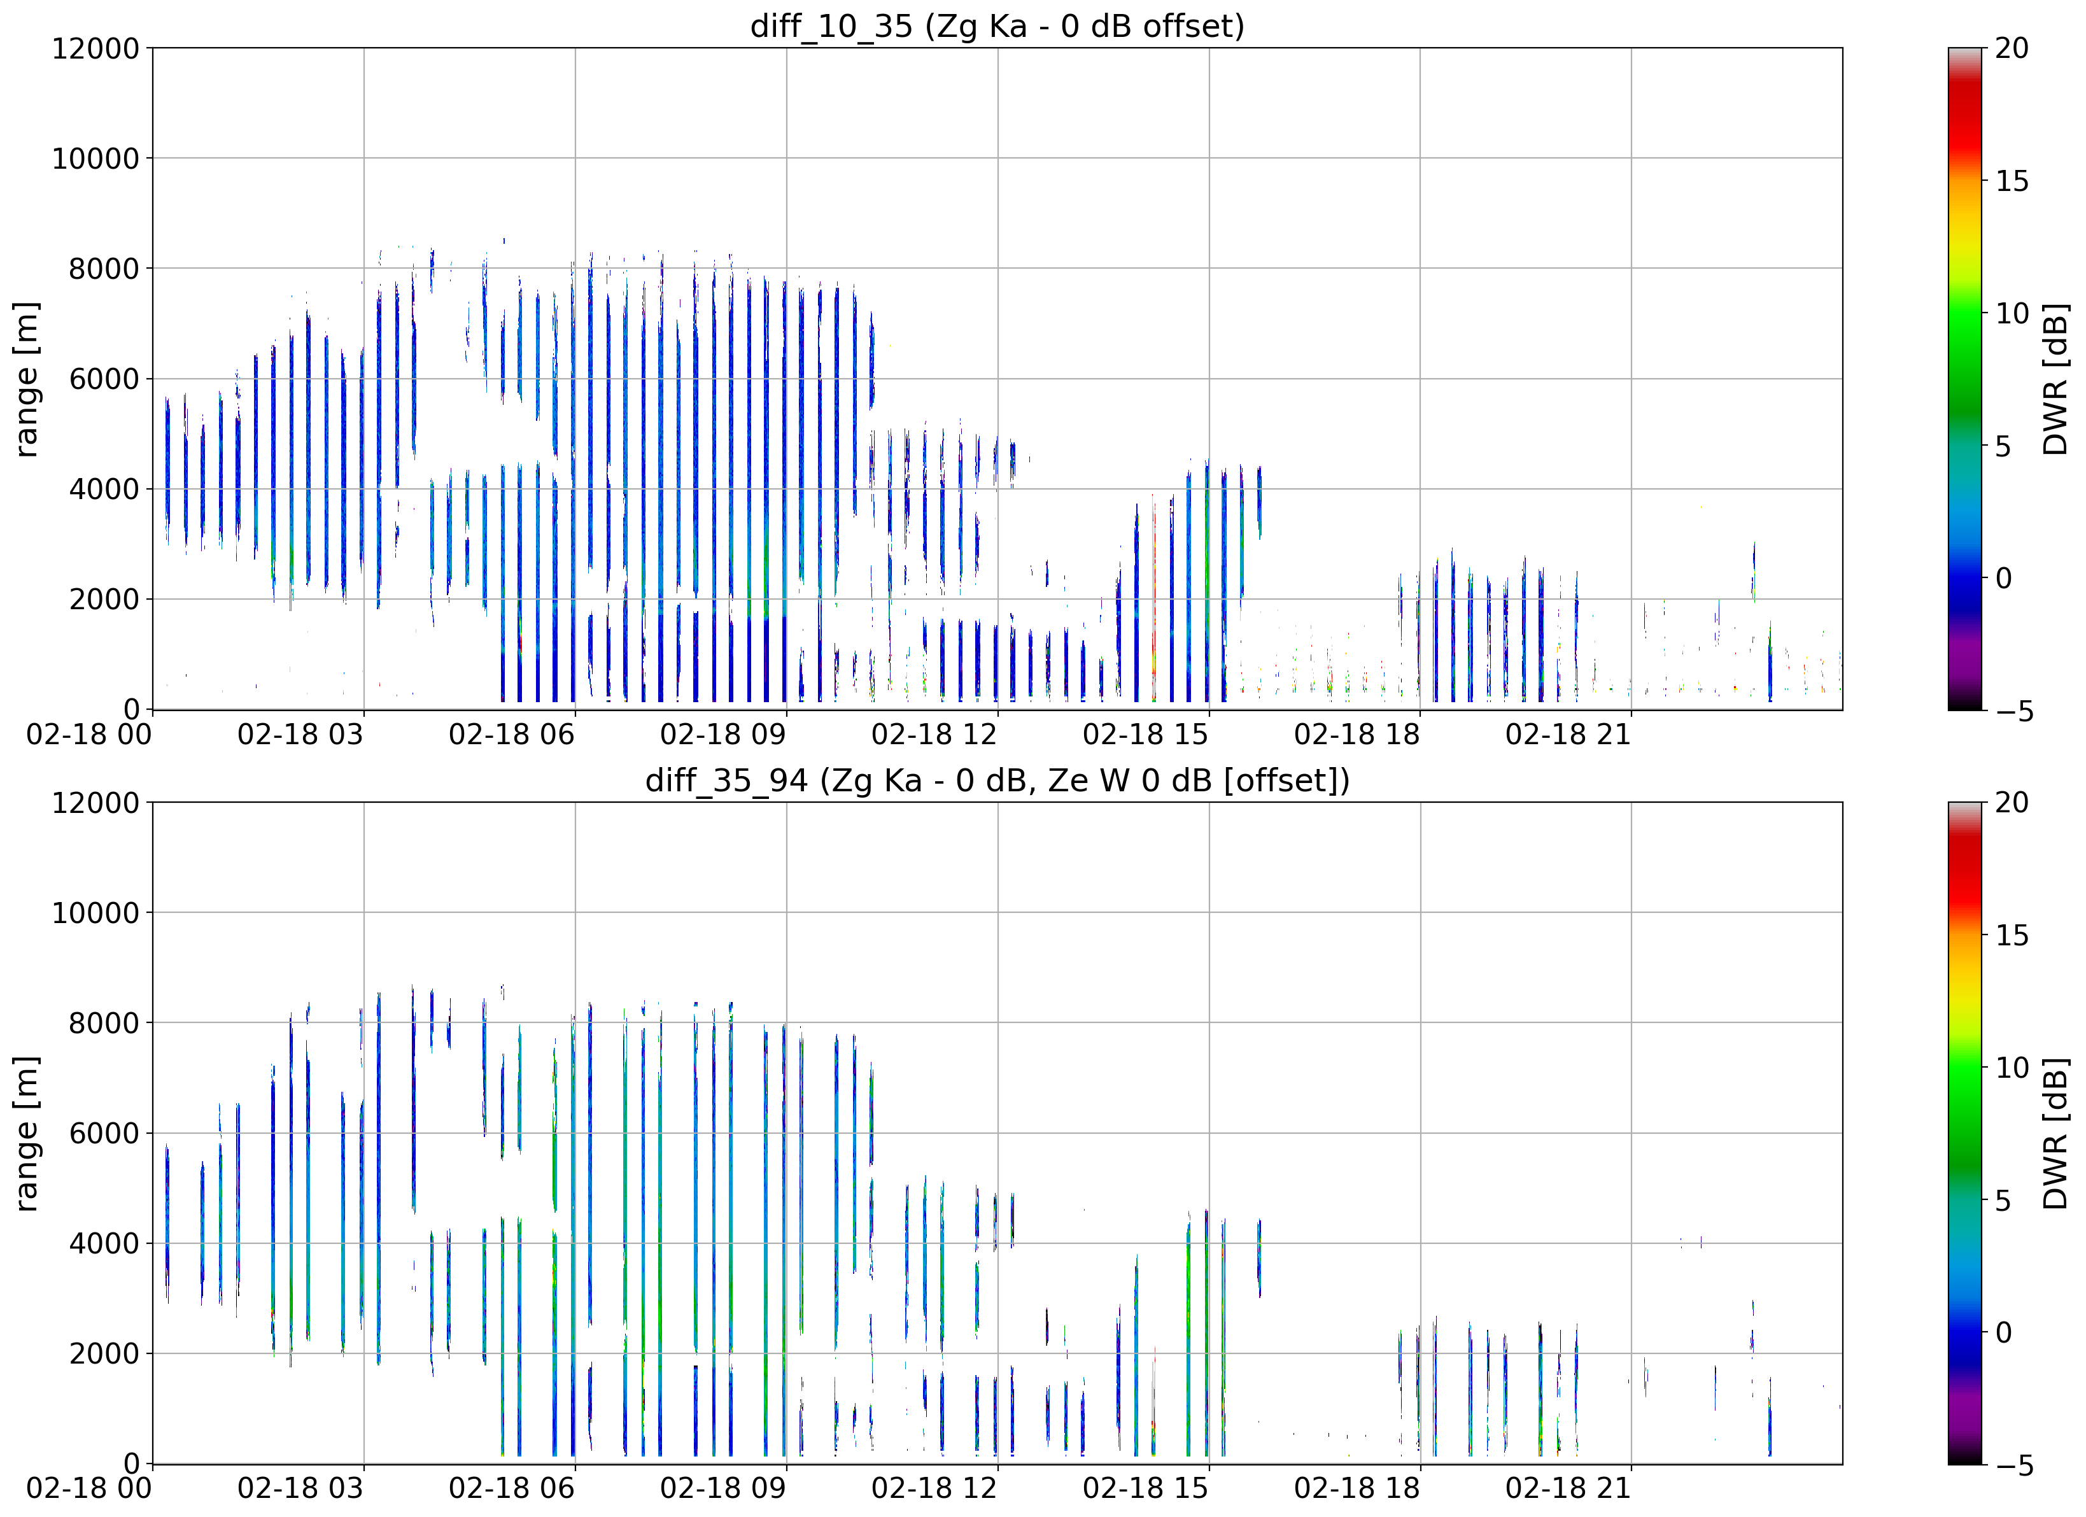Screen dimensions: 2086x1517
Task: Select the "02-18 00" time label under the diff_35_94 plot
Action: pyautogui.click(x=89, y=1488)
